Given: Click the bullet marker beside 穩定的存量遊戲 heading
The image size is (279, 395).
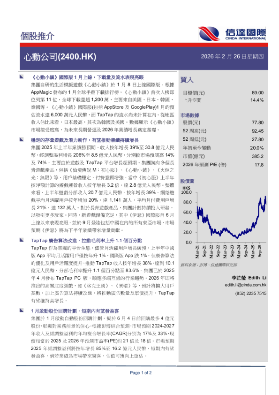Looking at the screenshot, I should (22, 139).
